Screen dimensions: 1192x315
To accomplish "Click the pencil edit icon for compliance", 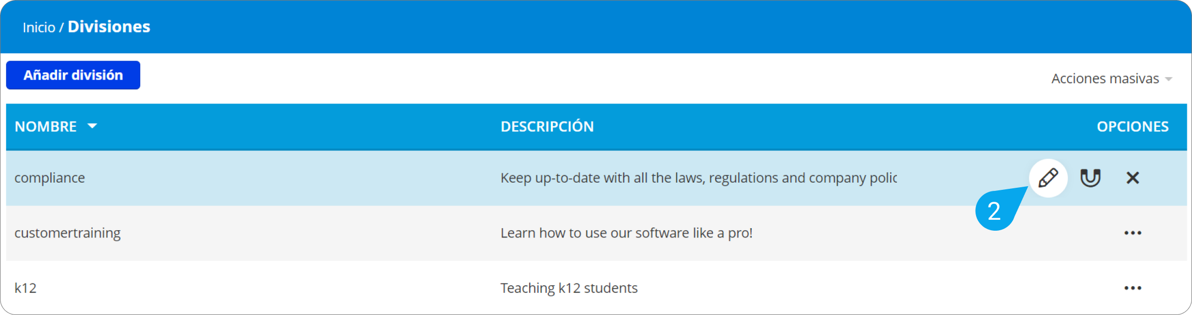I will 1048,178.
